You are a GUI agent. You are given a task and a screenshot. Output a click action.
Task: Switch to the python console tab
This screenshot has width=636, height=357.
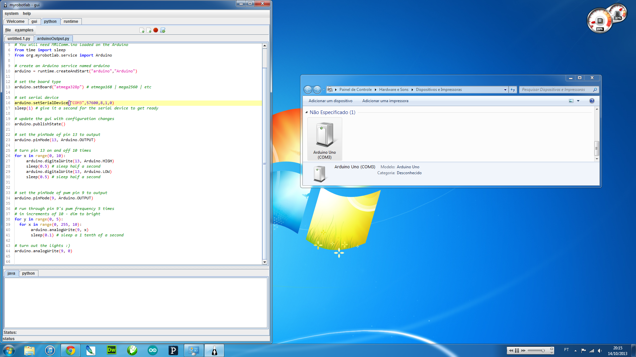click(28, 273)
